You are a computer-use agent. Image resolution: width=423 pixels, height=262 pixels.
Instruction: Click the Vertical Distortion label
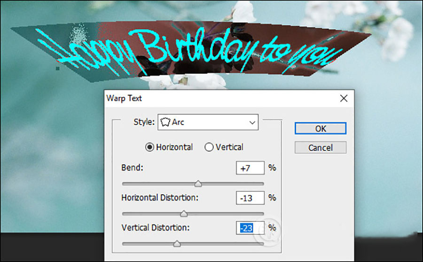(x=155, y=228)
